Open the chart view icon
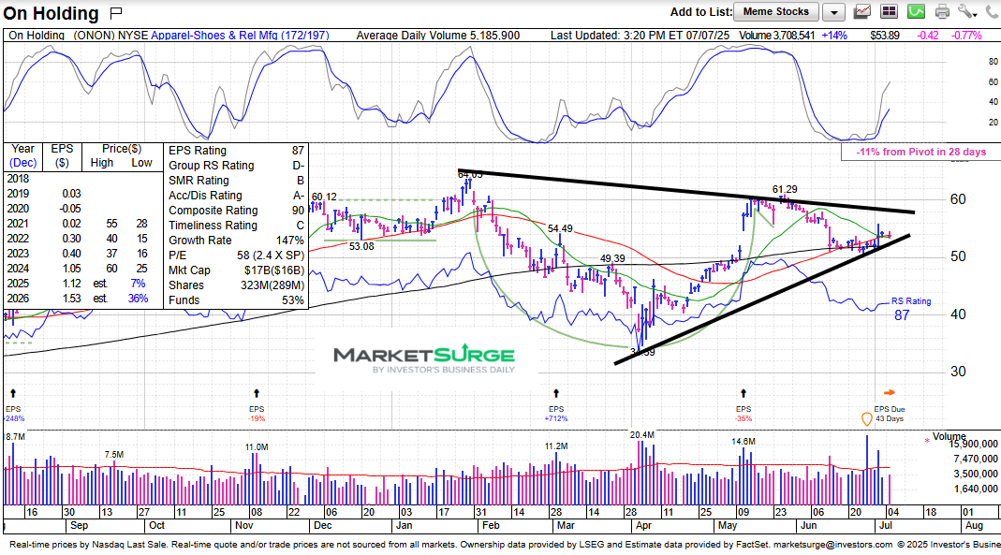Image resolution: width=1001 pixels, height=555 pixels. tap(863, 11)
